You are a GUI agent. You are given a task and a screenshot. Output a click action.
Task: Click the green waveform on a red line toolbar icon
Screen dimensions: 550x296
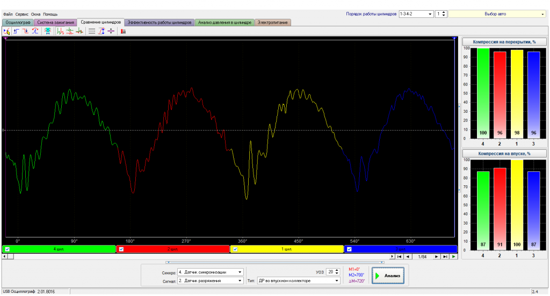79,31
